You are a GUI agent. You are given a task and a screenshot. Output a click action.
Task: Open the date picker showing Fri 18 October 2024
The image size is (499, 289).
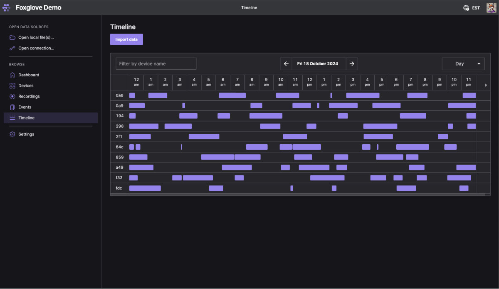click(x=317, y=64)
